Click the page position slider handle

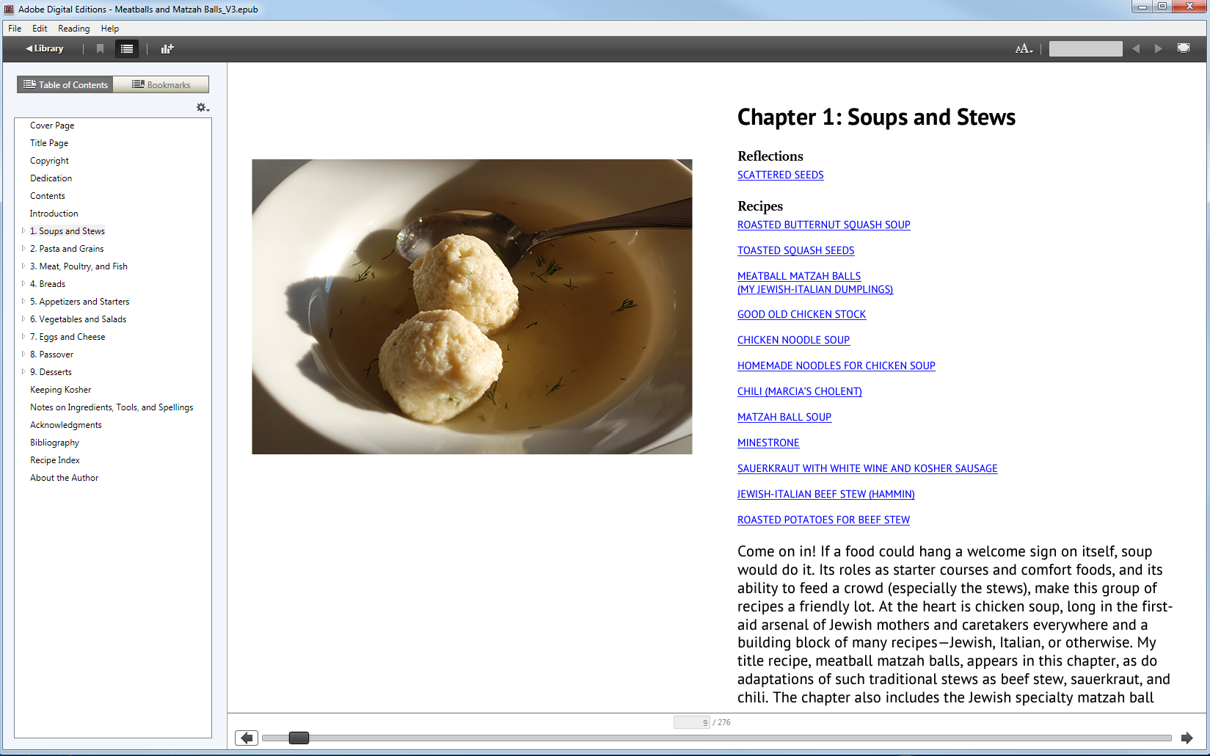coord(299,738)
